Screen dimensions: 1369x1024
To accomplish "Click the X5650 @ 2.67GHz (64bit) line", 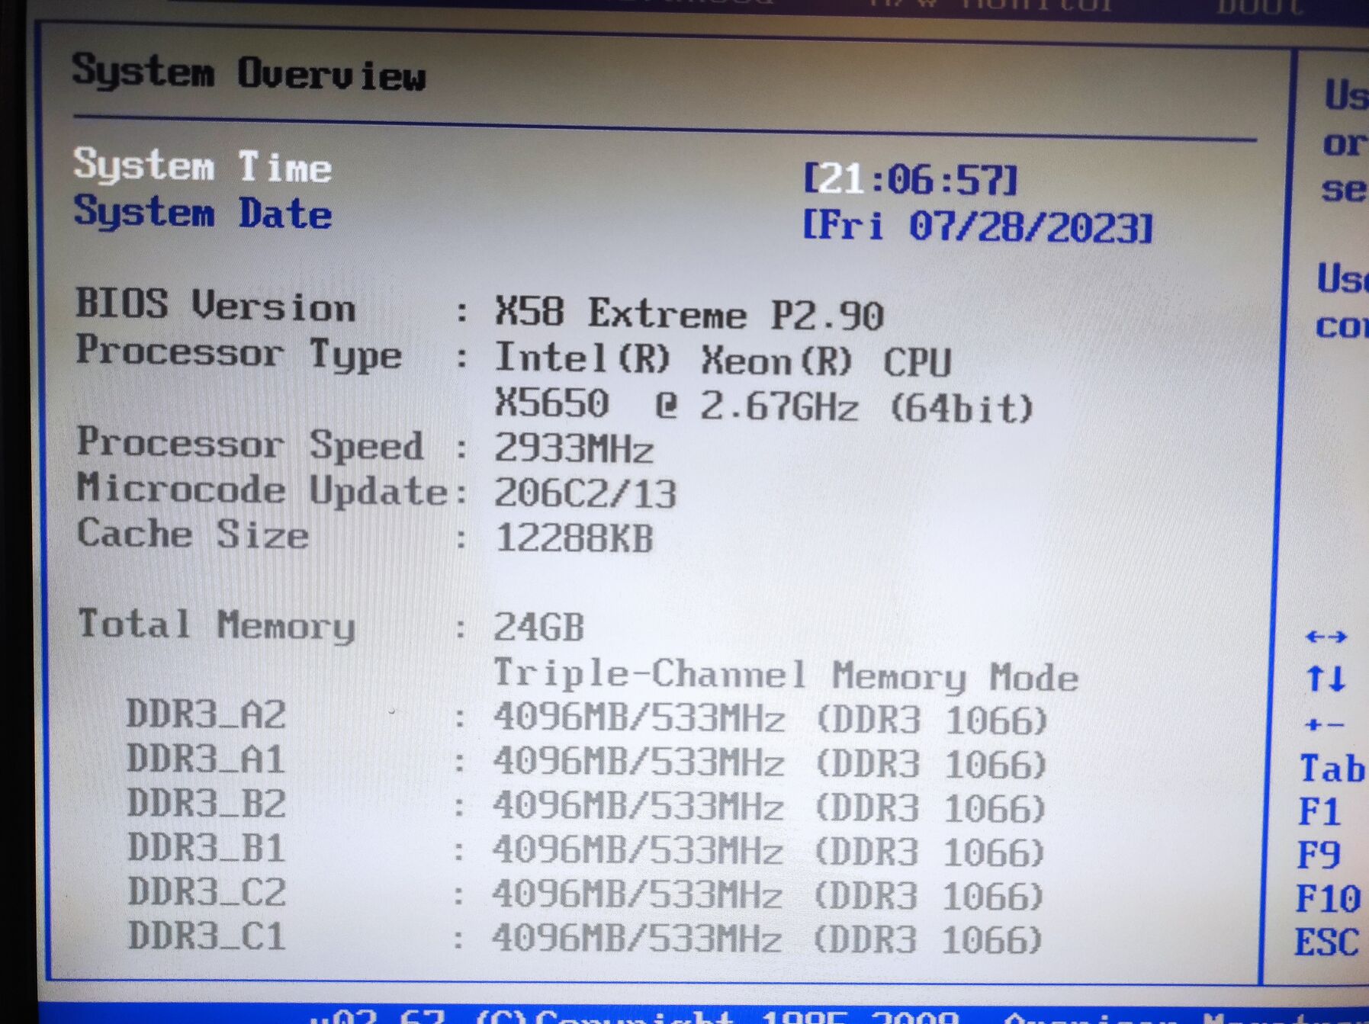I will click(x=764, y=405).
